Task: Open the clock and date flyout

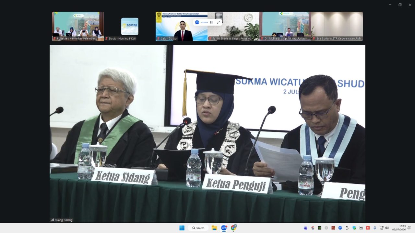Action: (x=399, y=228)
